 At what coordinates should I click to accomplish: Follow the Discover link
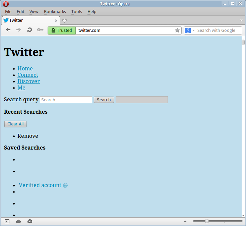coord(28,81)
